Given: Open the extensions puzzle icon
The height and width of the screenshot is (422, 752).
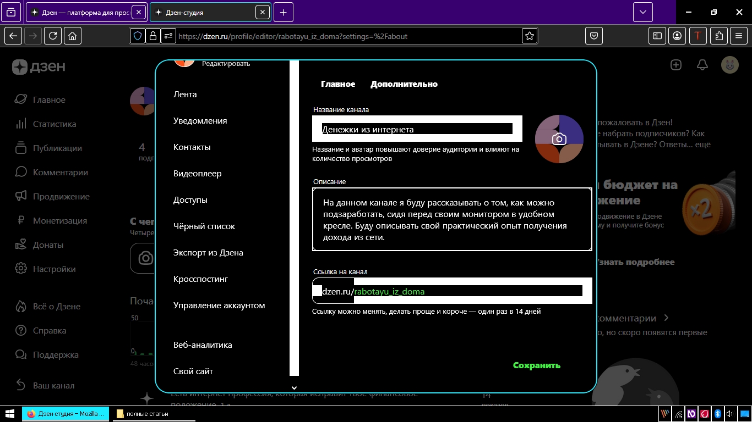Looking at the screenshot, I should [718, 36].
